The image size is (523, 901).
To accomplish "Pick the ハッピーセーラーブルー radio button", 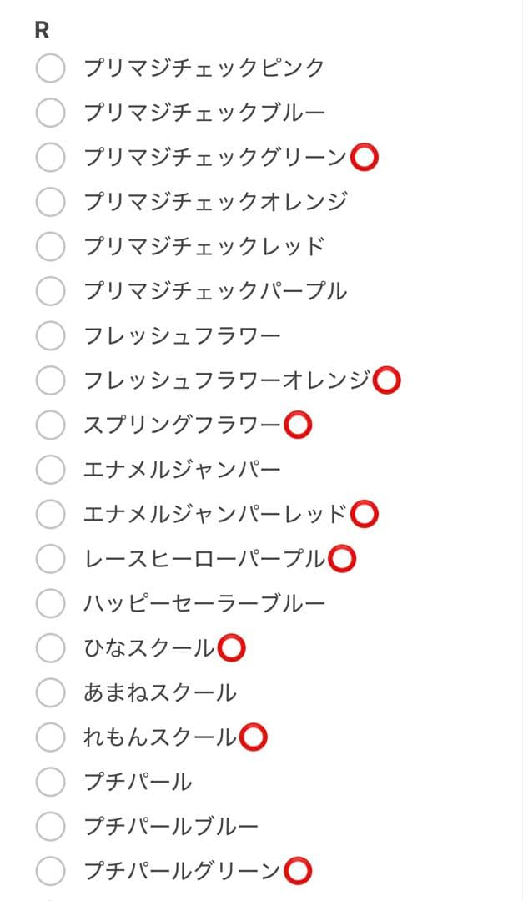I will pyautogui.click(x=51, y=604).
